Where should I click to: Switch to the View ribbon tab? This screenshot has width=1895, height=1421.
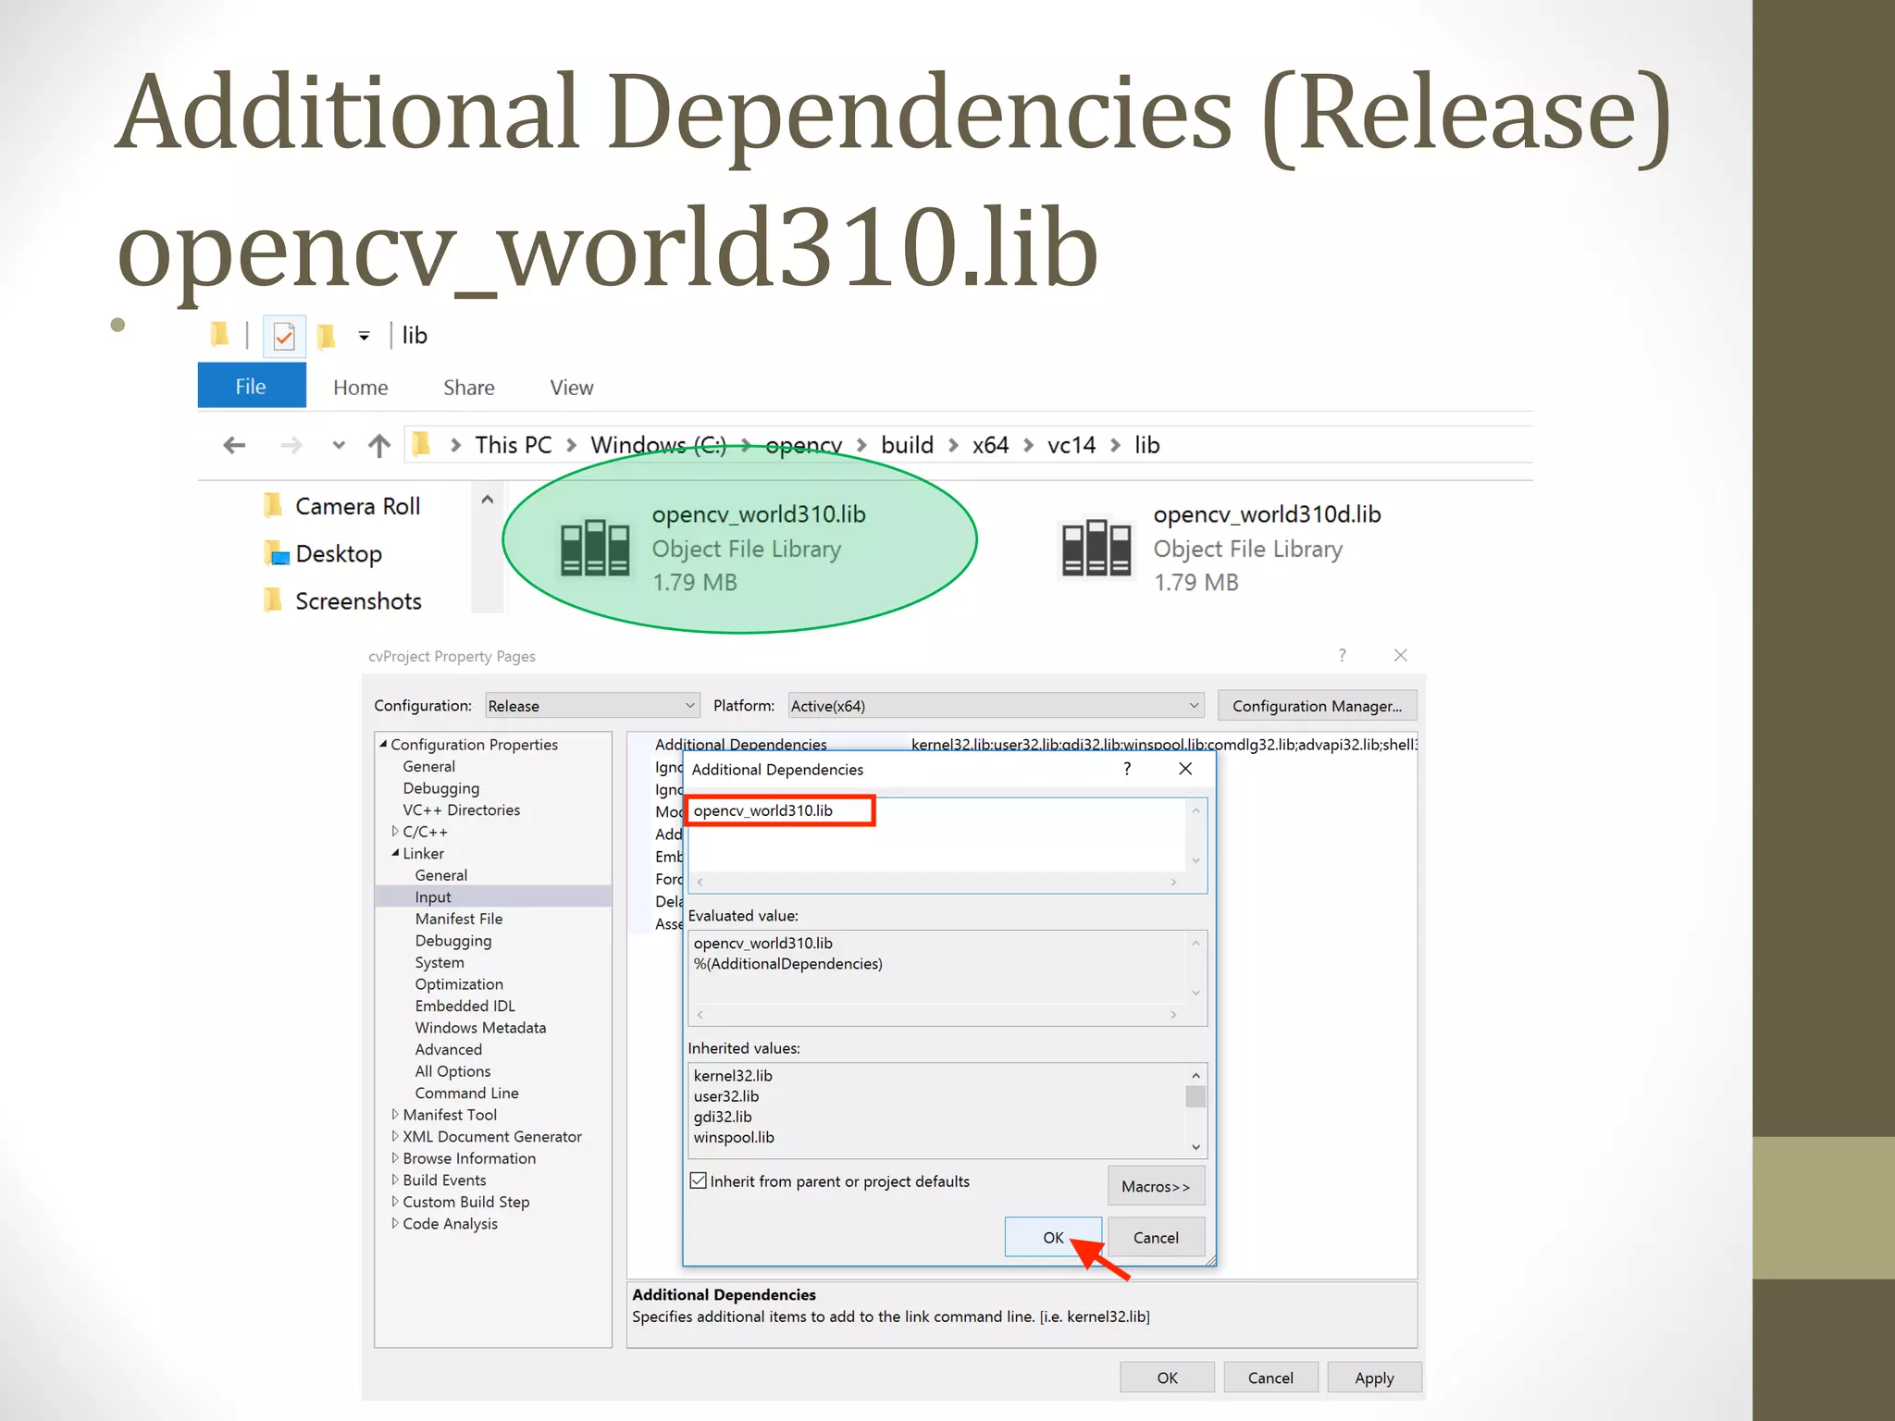(x=571, y=388)
